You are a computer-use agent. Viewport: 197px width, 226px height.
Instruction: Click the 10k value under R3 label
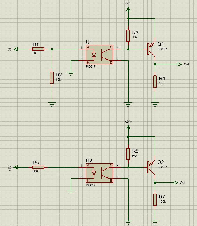pyautogui.click(x=135, y=37)
